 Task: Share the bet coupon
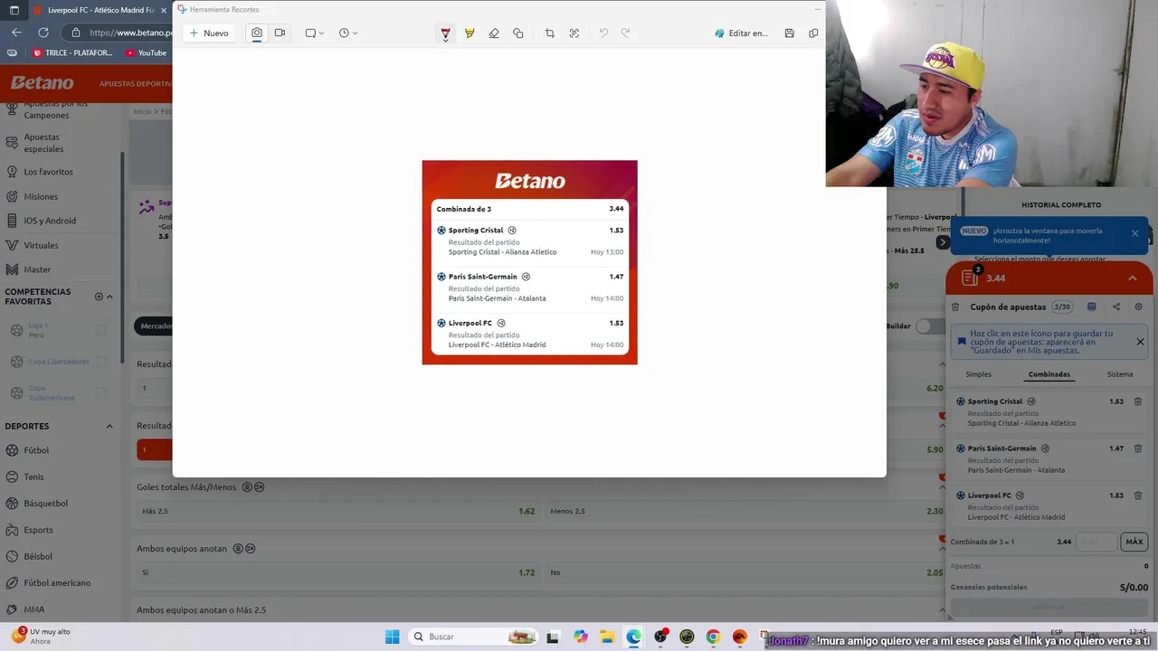1115,307
